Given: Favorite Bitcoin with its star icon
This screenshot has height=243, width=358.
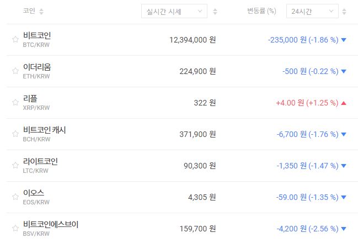Looking at the screenshot, I should (15, 40).
